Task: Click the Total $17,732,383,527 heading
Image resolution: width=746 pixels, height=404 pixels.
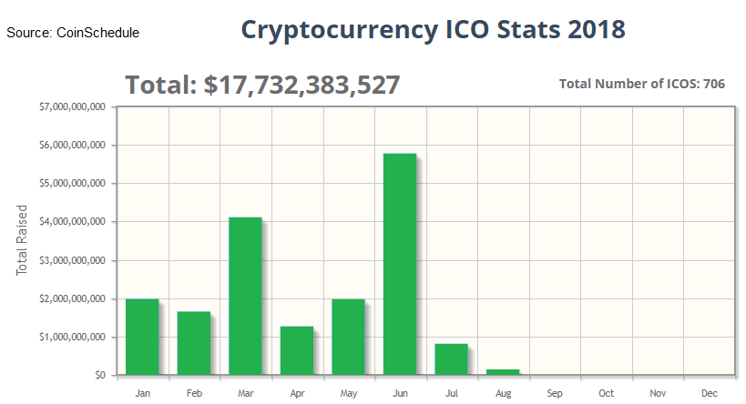Action: [x=262, y=85]
